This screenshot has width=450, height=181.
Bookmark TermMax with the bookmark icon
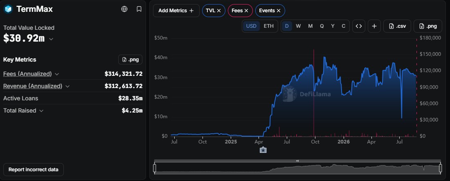(139, 9)
